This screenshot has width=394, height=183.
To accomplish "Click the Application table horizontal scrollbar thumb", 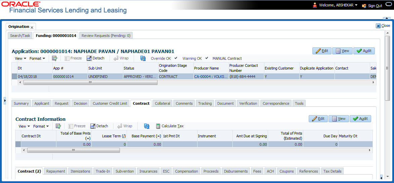I will point(90,82).
